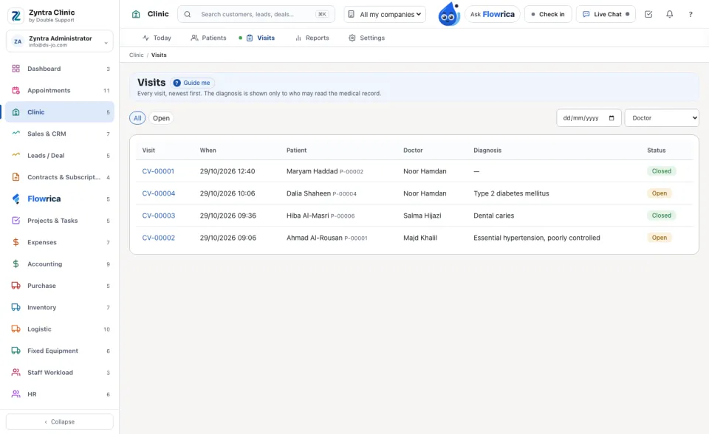The height and width of the screenshot is (434, 709).
Task: Click the Staff Workload people icon
Action: pos(16,373)
